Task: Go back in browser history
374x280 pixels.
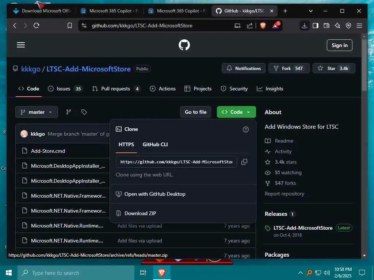Action: pyautogui.click(x=15, y=26)
